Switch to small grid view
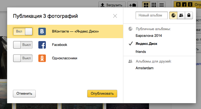Viewport: 201px width, 109px height. [x=154, y=5]
